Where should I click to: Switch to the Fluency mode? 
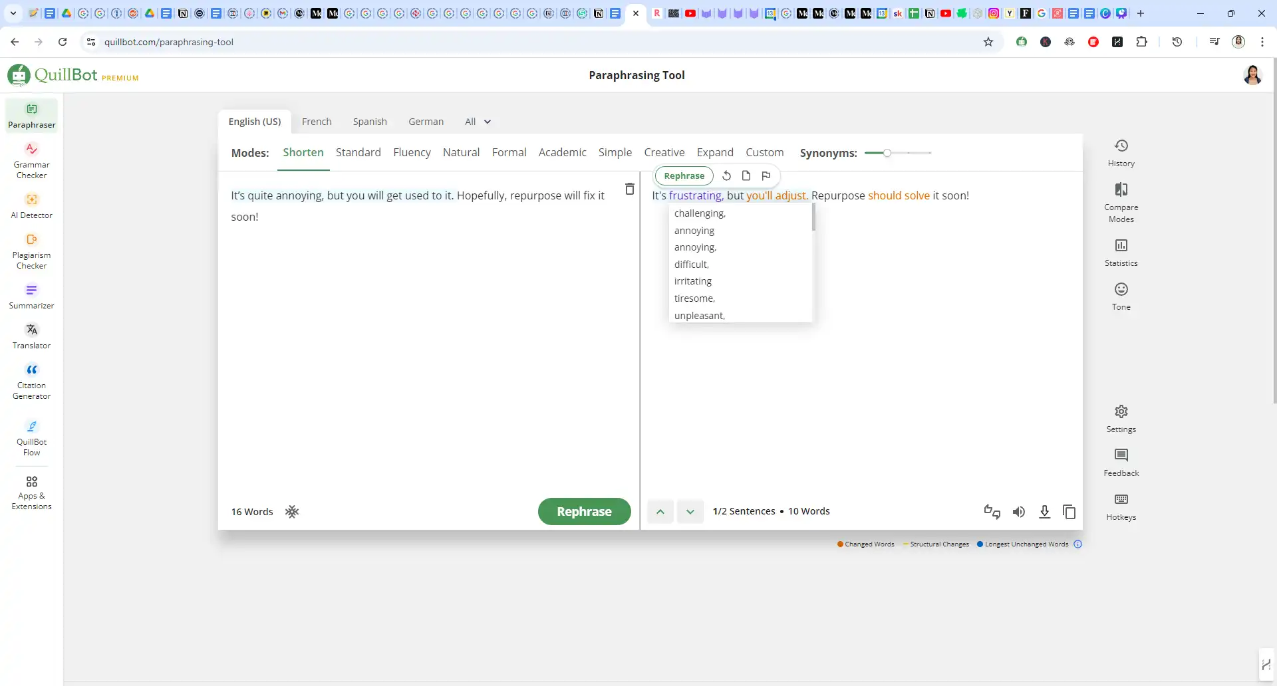point(412,152)
